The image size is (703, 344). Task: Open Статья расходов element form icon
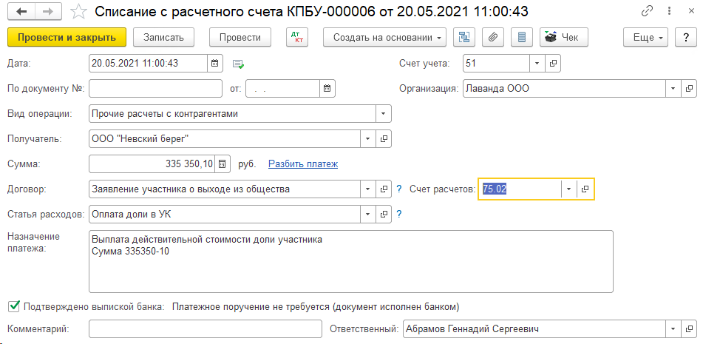(384, 215)
